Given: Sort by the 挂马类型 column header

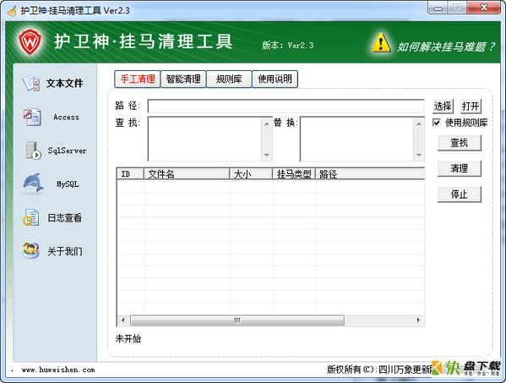Looking at the screenshot, I should point(294,174).
